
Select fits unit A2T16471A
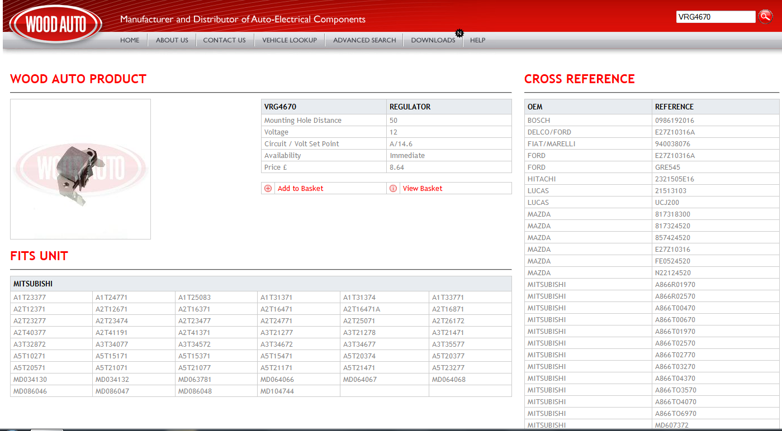[x=362, y=309]
